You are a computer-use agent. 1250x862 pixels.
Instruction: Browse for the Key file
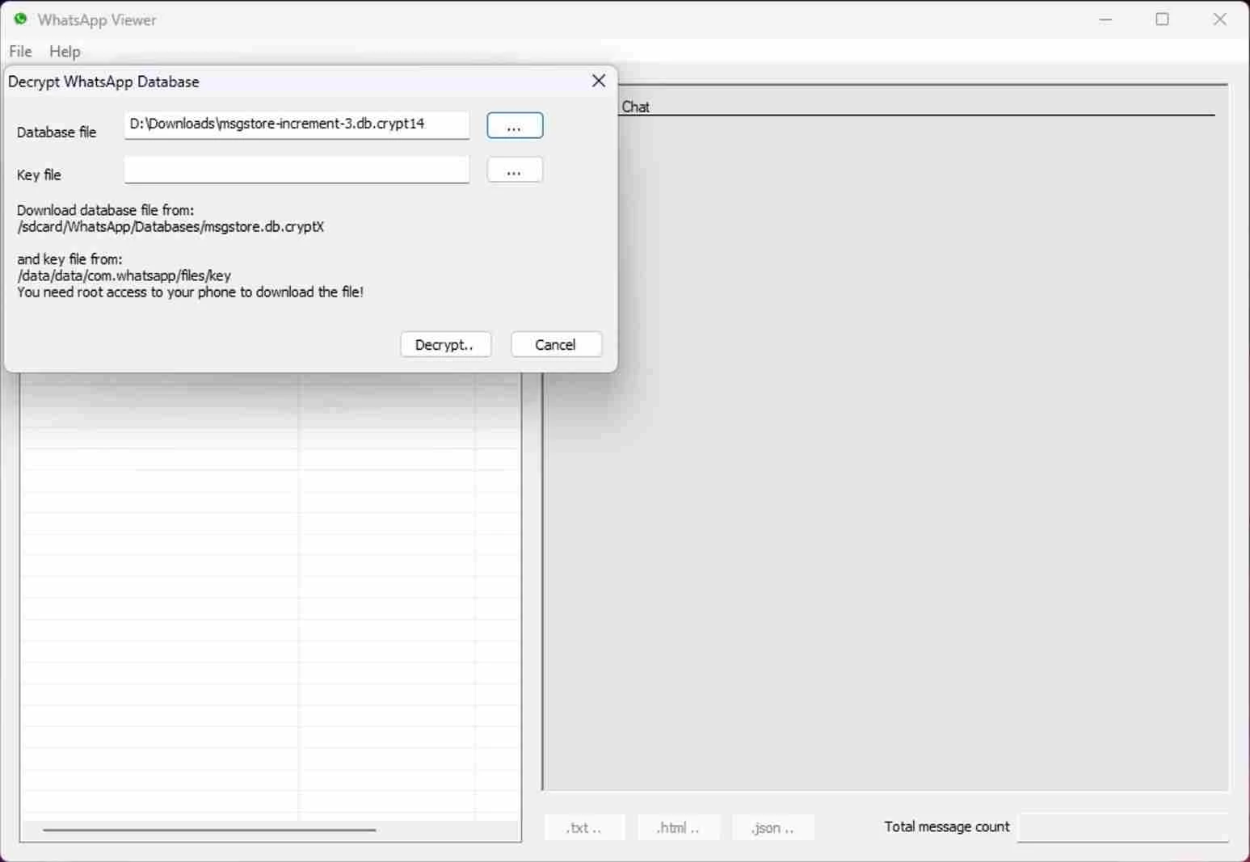coord(515,170)
